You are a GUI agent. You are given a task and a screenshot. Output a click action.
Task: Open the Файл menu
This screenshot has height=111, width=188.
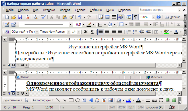pyautogui.click(x=10, y=10)
